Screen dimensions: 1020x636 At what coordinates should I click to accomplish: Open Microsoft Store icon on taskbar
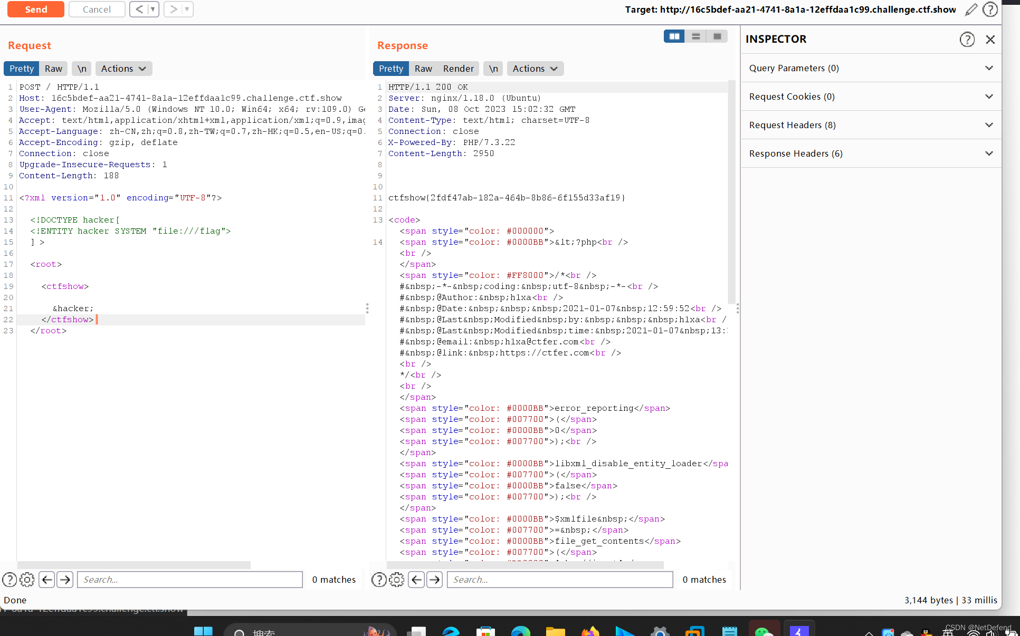point(485,631)
